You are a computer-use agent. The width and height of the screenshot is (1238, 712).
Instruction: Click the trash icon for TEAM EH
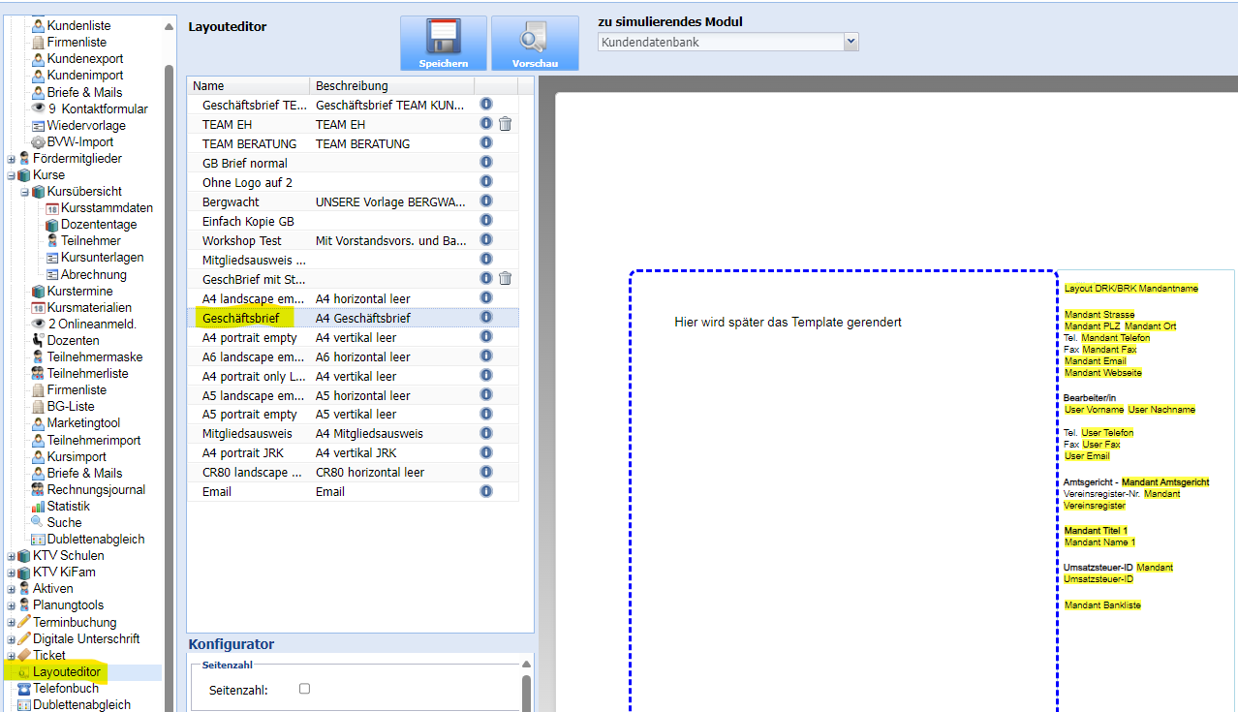505,124
